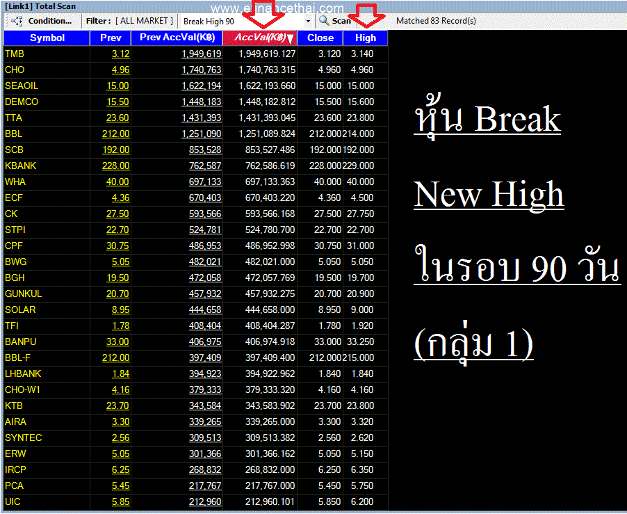The image size is (627, 514).
Task: Sort by Prev column header
Action: (x=111, y=38)
